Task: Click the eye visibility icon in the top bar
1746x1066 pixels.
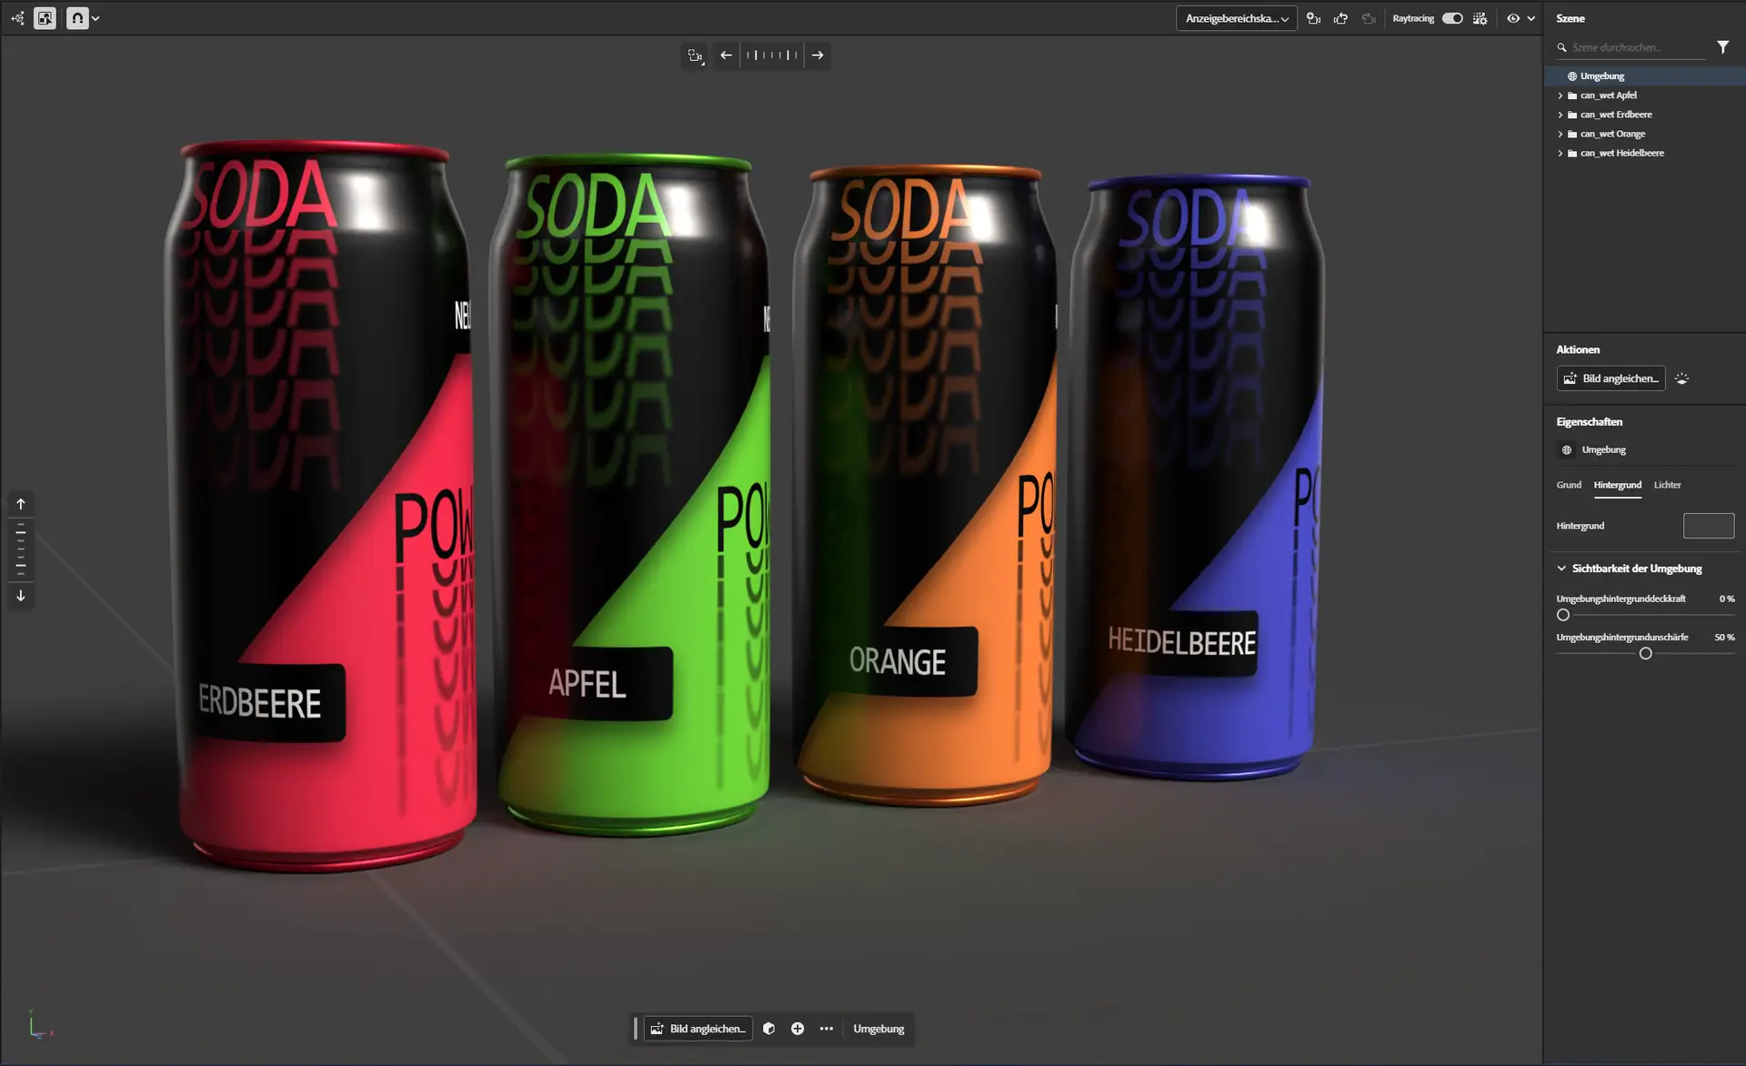Action: 1513,18
